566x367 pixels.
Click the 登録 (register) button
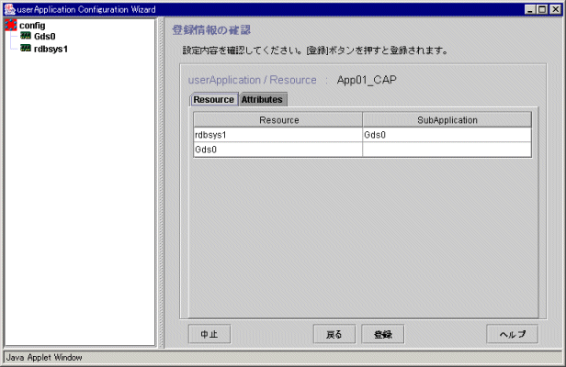click(x=383, y=334)
